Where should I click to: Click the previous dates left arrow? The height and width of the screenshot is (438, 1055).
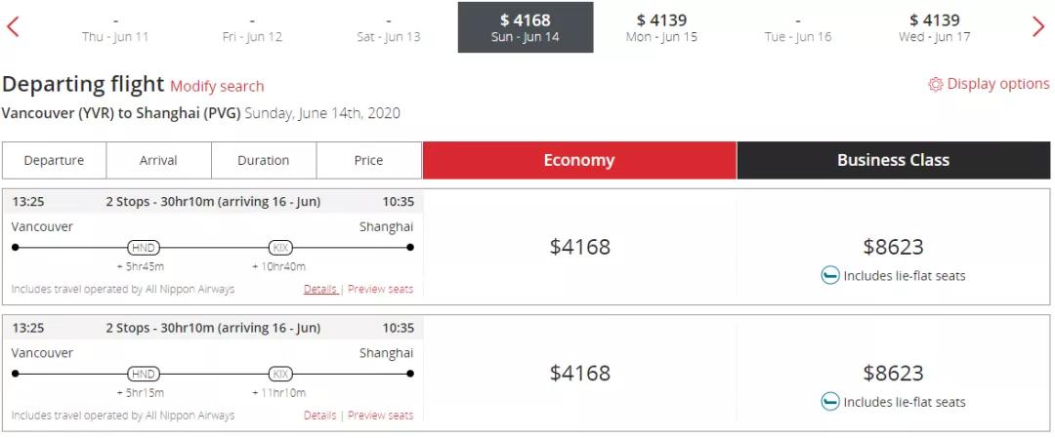(x=13, y=26)
